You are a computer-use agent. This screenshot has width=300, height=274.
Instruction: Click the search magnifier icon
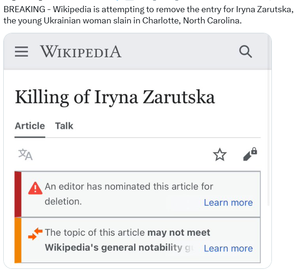point(246,52)
